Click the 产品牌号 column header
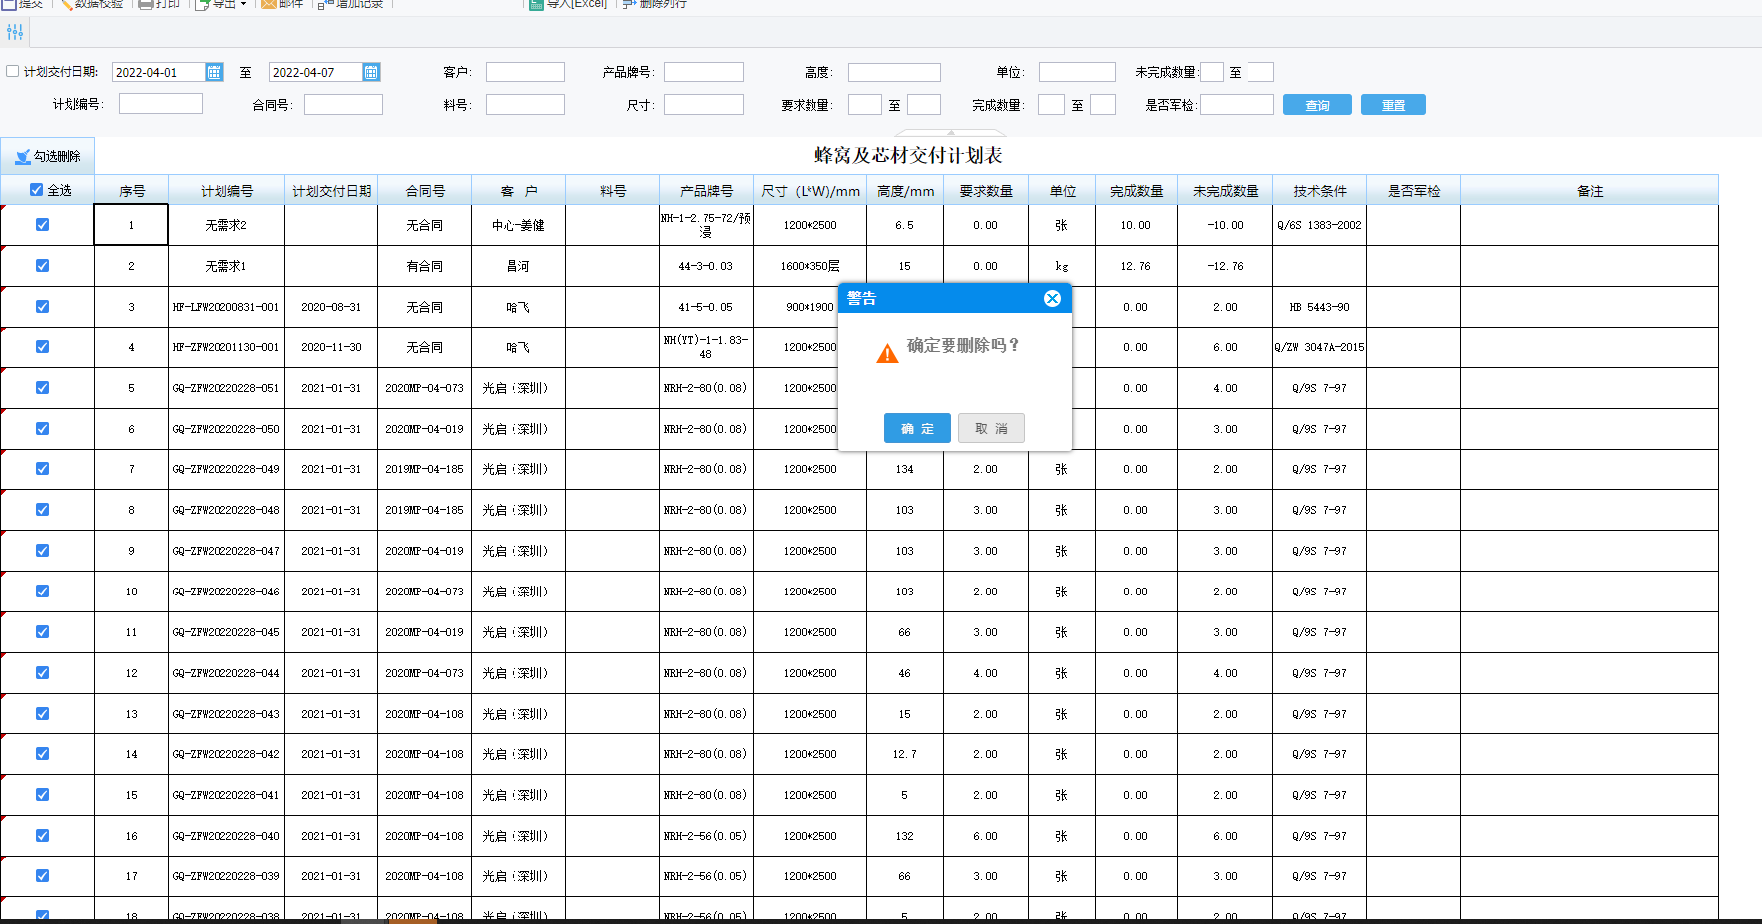The height and width of the screenshot is (924, 1762). click(x=706, y=191)
